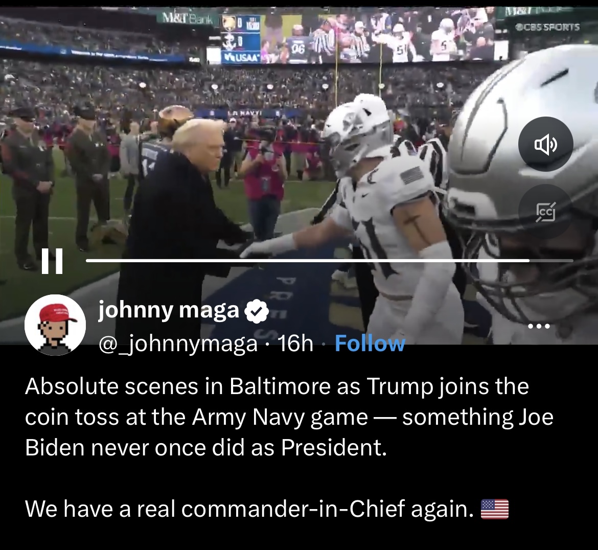This screenshot has width=598, height=550.
Task: Click the johnny maga display name
Action: pyautogui.click(x=169, y=310)
